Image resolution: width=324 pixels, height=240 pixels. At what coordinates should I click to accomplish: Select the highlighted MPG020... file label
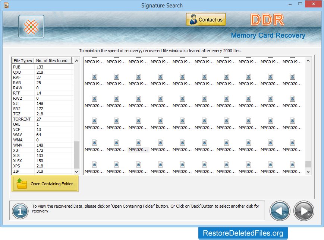(138, 150)
